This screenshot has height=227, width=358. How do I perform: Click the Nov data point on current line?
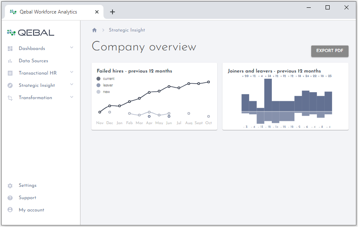[100, 112]
